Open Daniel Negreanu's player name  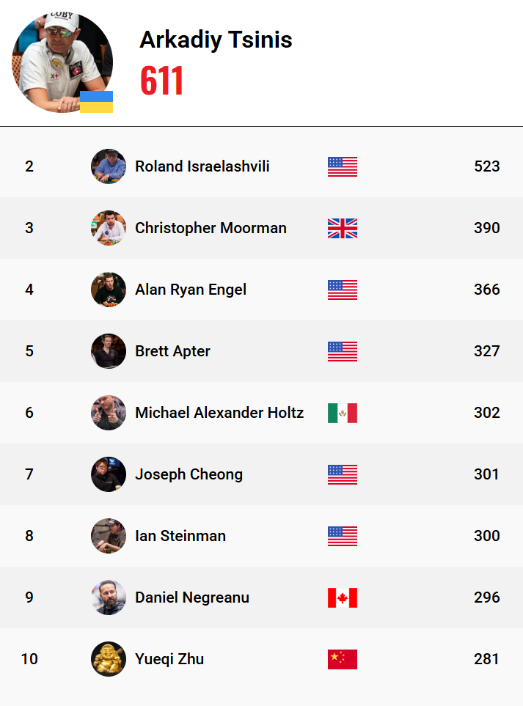point(192,597)
